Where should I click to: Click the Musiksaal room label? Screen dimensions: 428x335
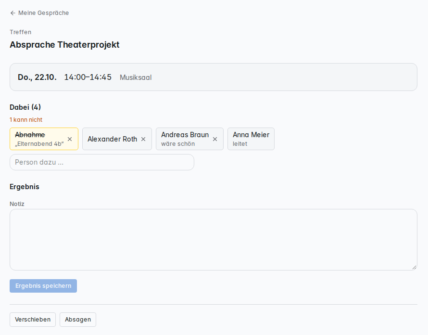(x=136, y=77)
